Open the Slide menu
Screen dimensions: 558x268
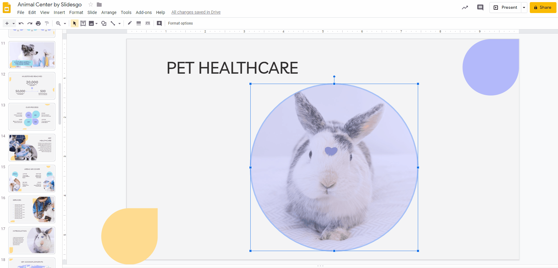coord(92,12)
